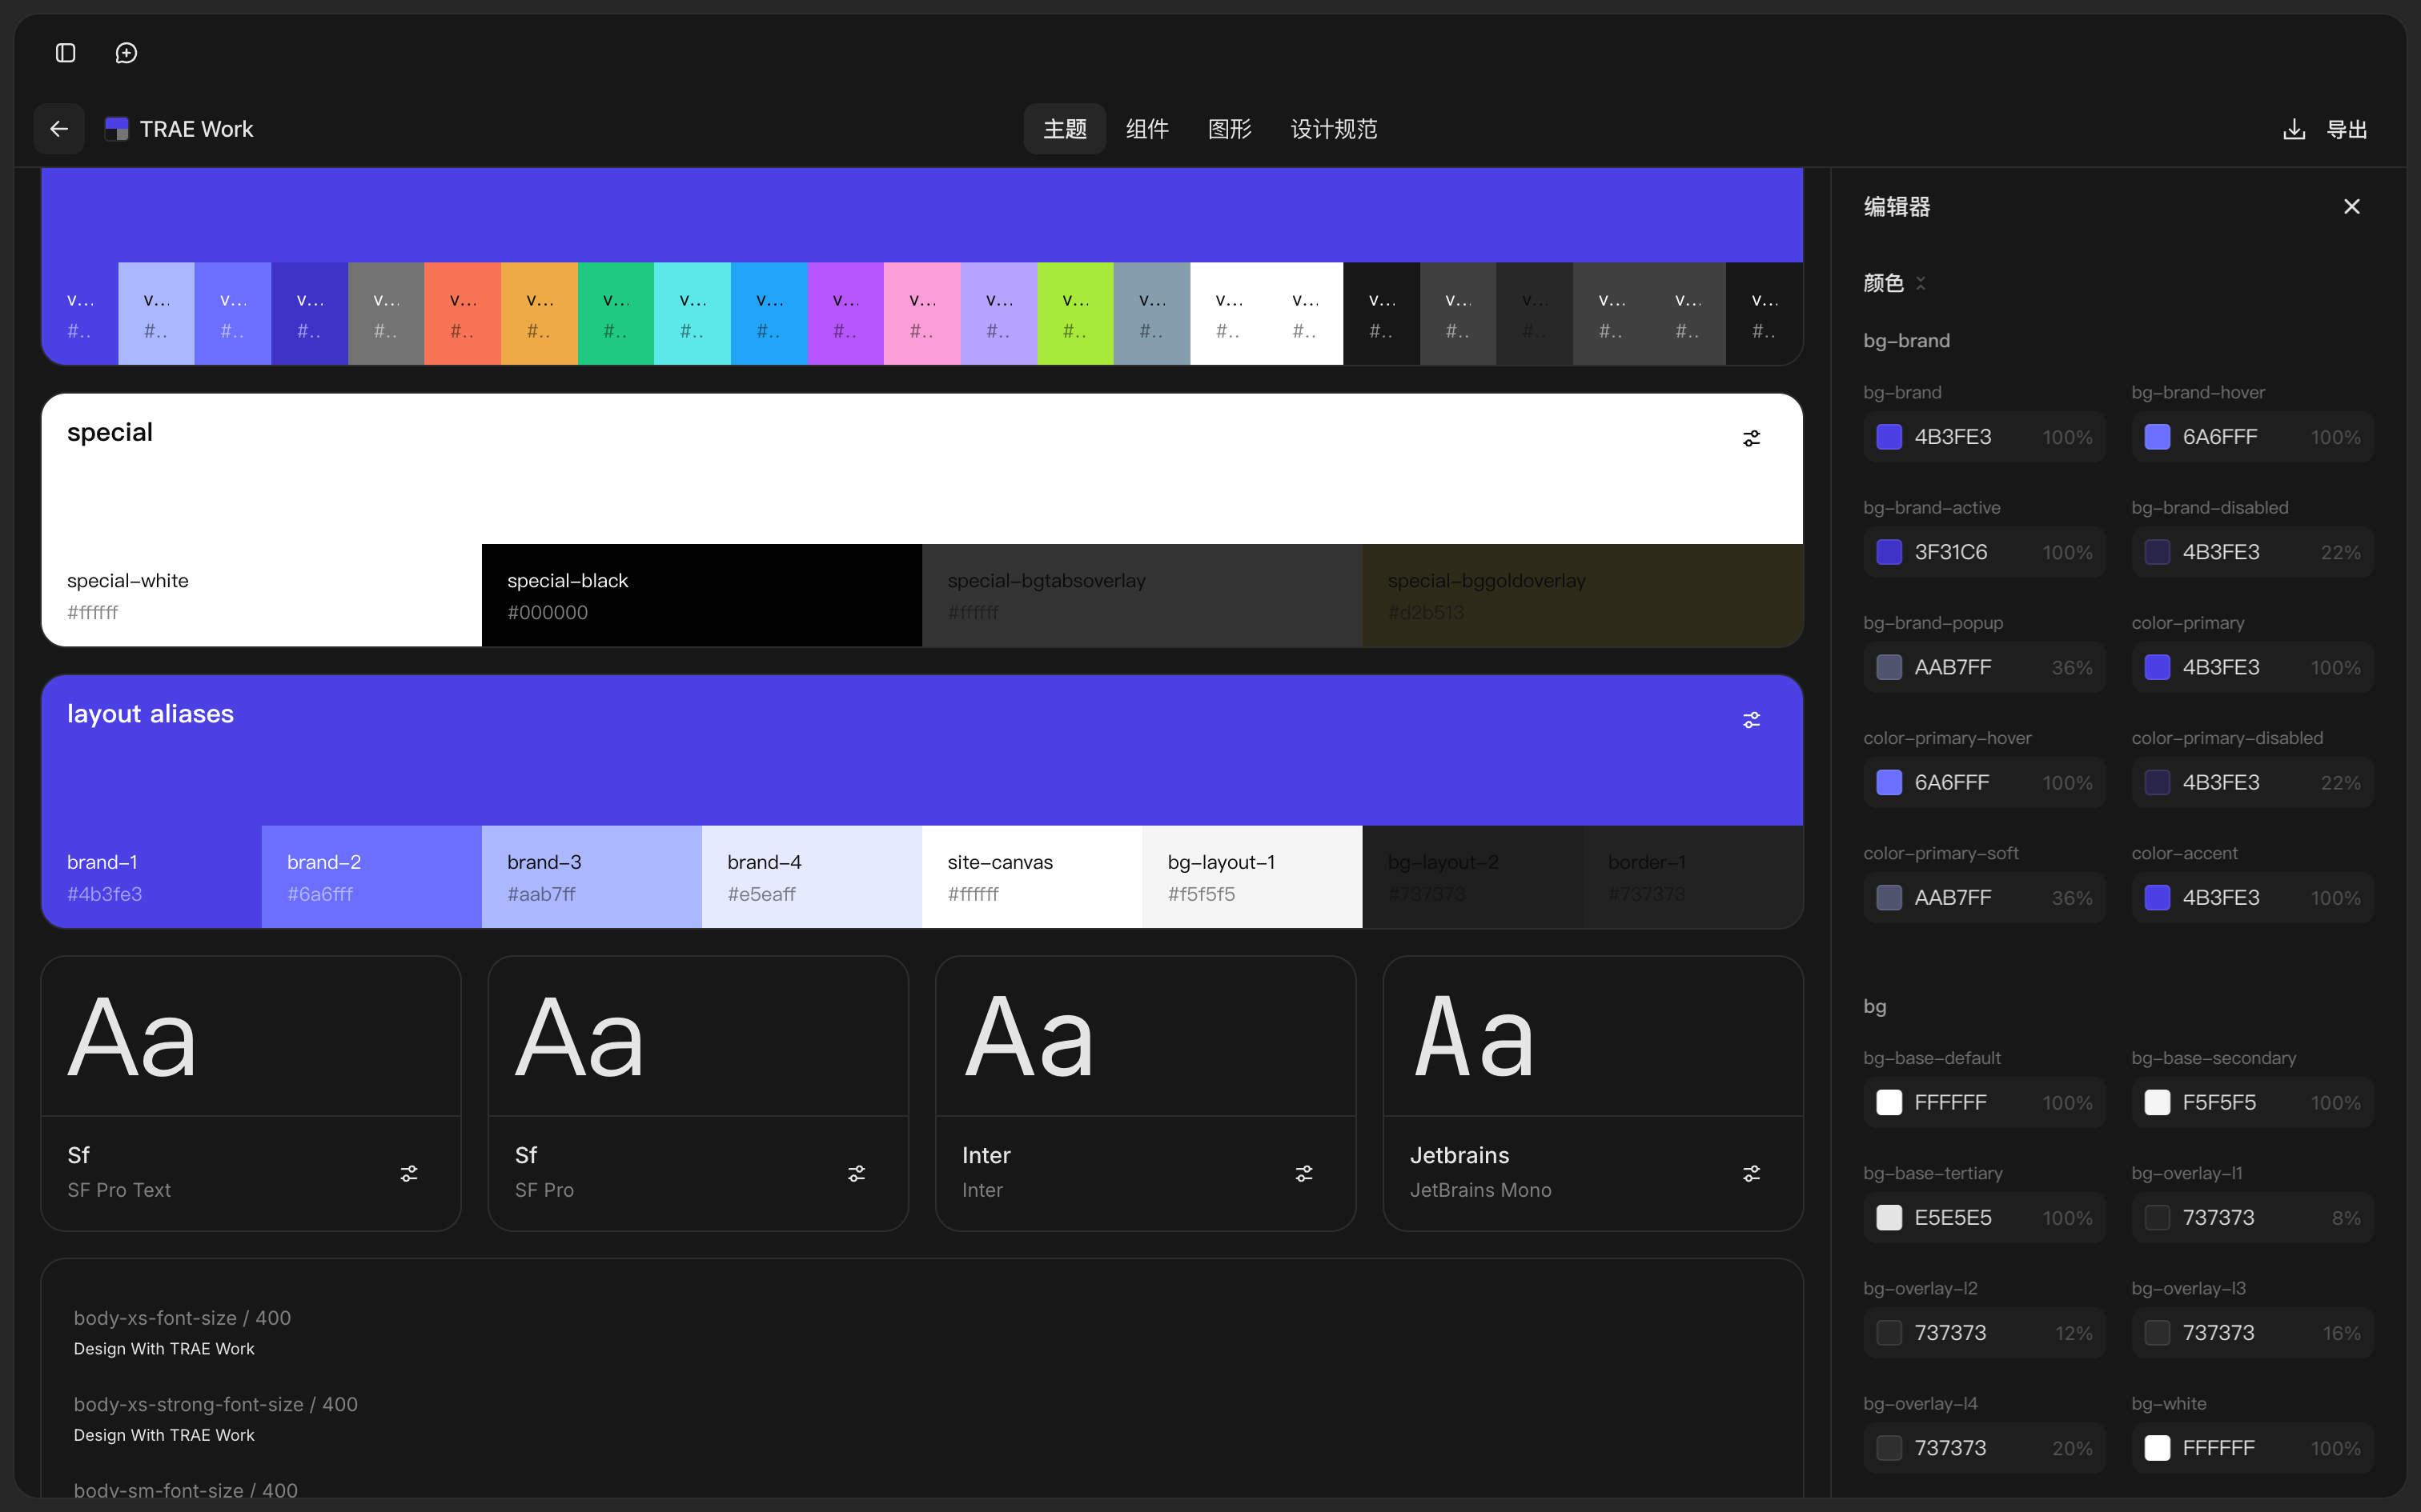Switch to the 组件 tab

(x=1146, y=129)
